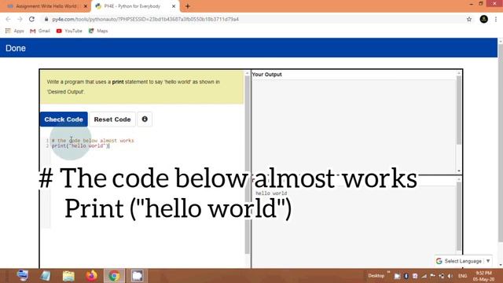This screenshot has height=283, width=503.
Task: Open the Chrome three-dot menu
Action: 496,19
